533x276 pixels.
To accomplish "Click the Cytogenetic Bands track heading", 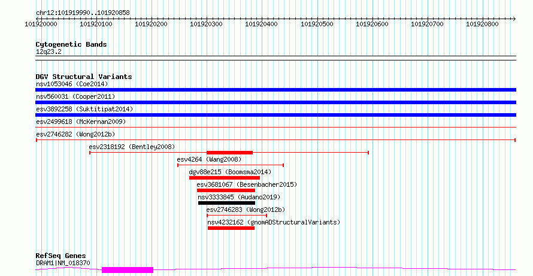I will point(71,44).
